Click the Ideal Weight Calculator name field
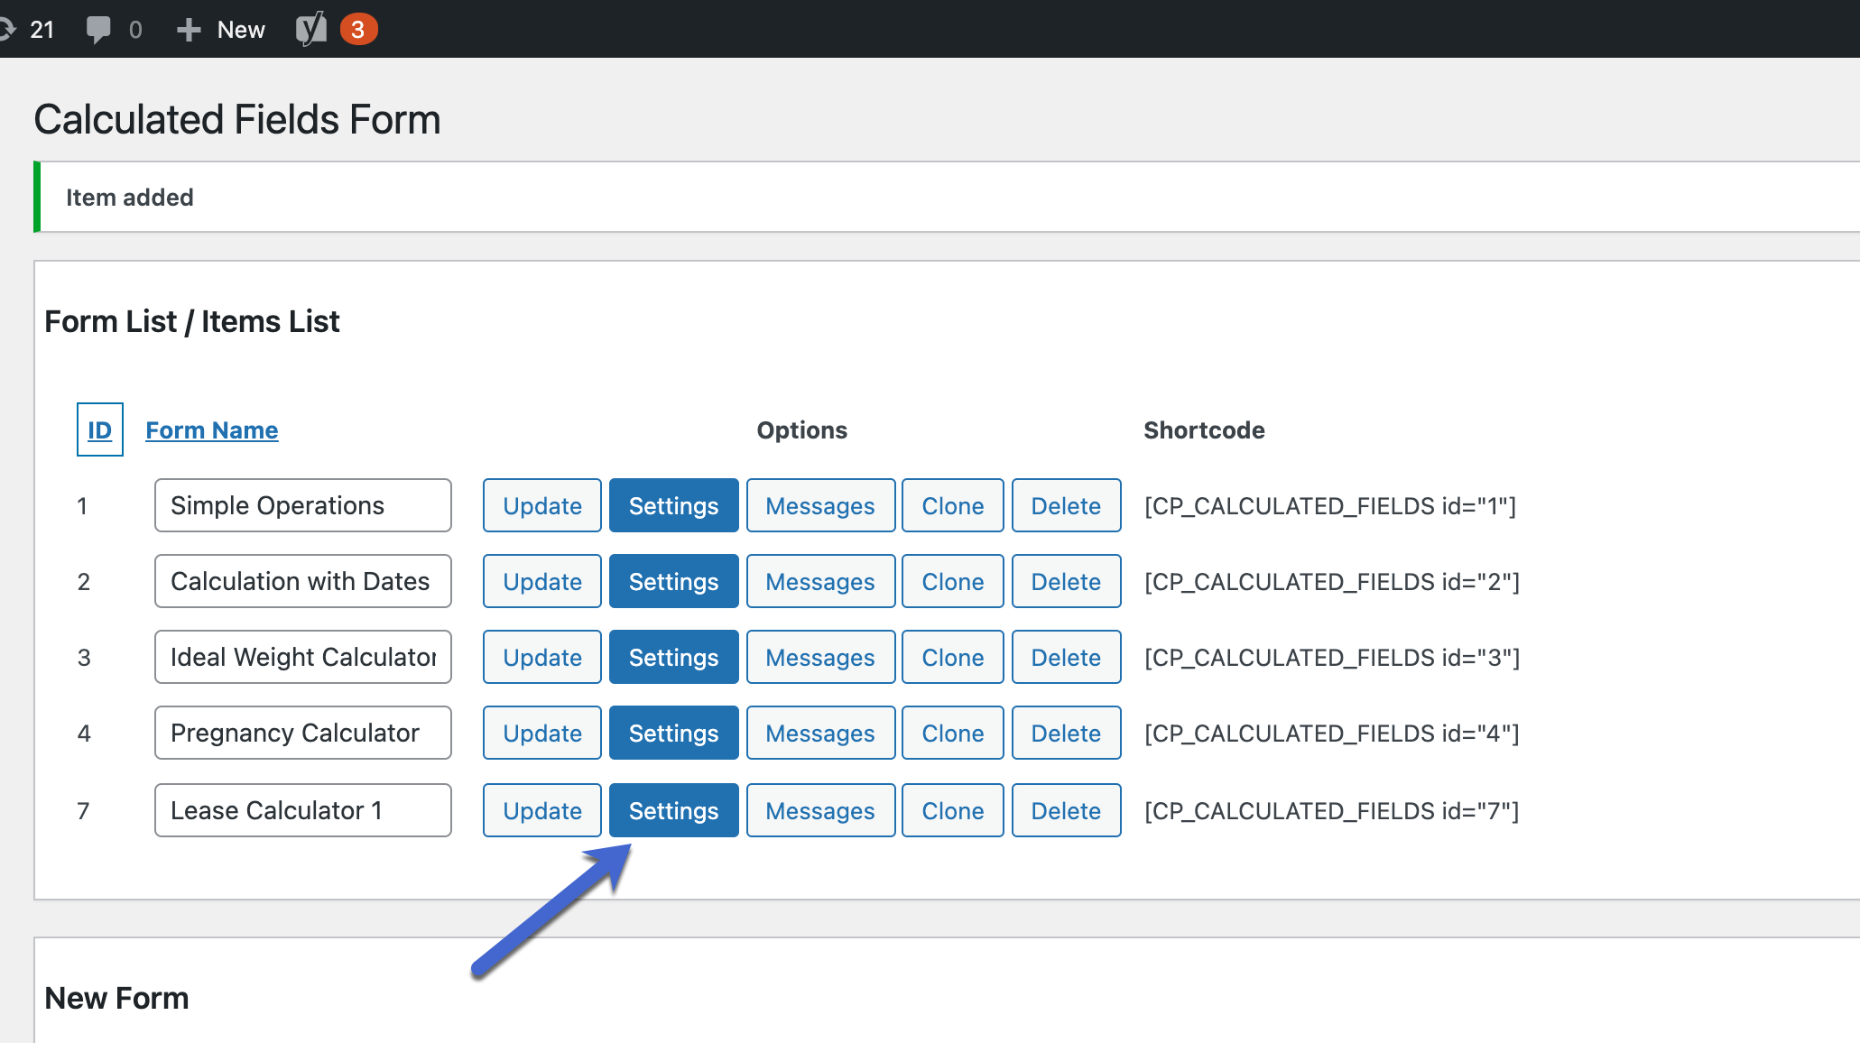This screenshot has height=1043, width=1860. 302,657
